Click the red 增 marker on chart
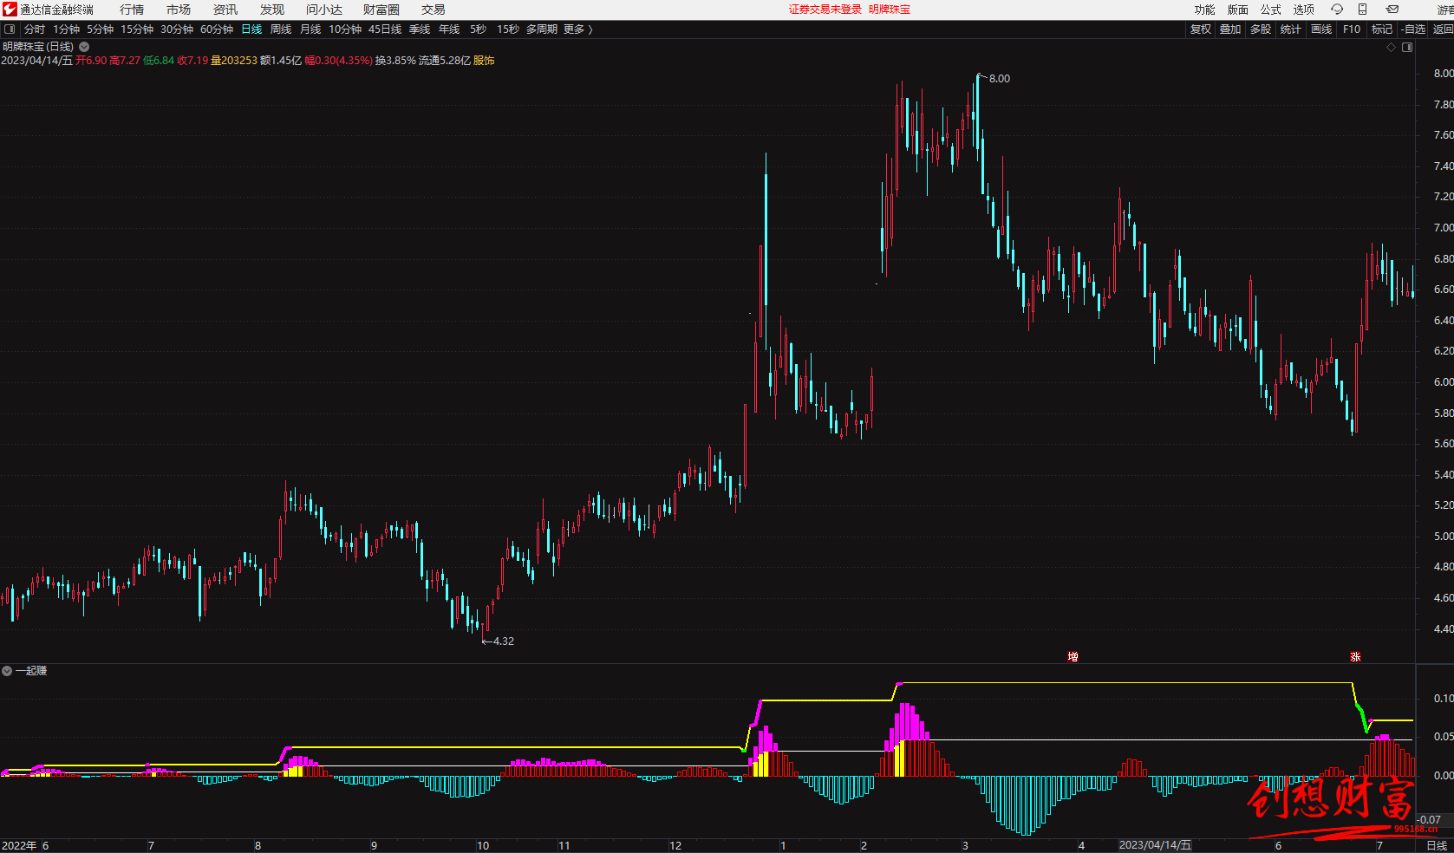1454x853 pixels. pyautogui.click(x=1073, y=657)
